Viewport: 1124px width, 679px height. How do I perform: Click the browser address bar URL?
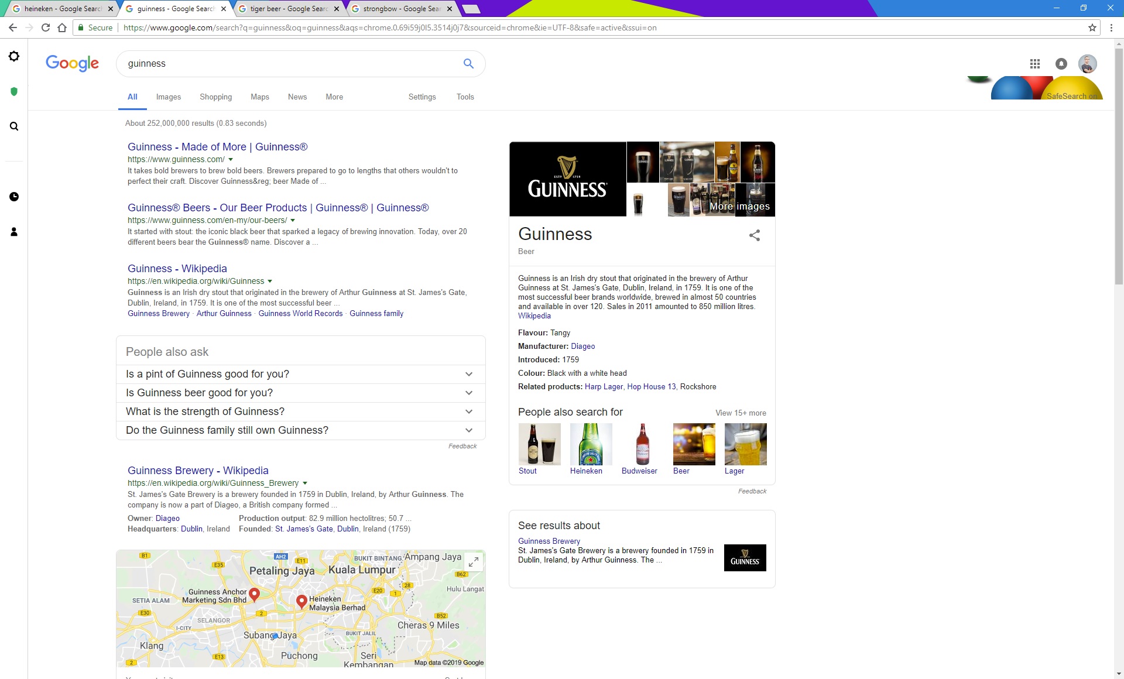tap(389, 28)
